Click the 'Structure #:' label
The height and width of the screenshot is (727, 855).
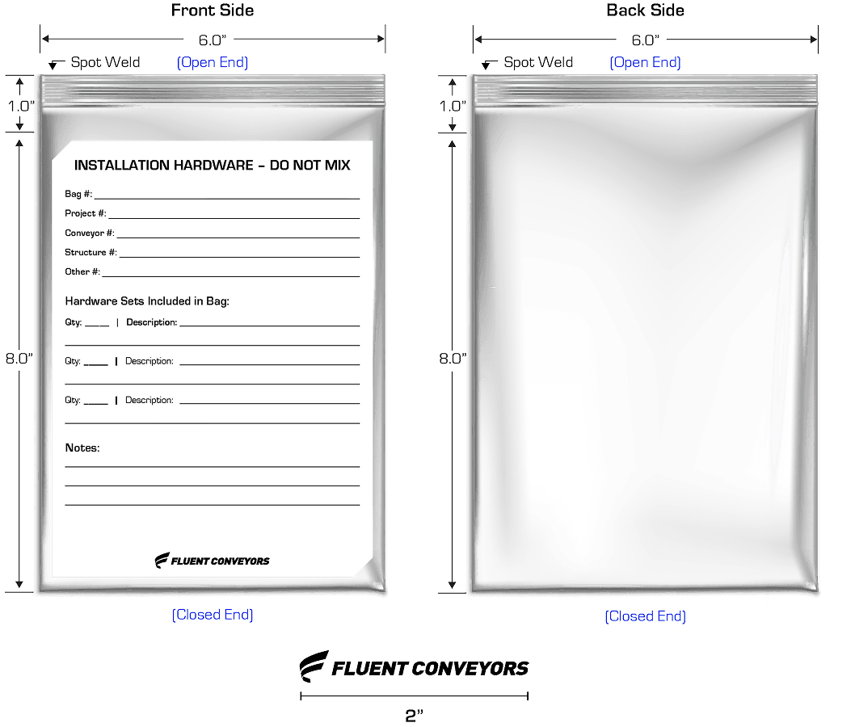pyautogui.click(x=91, y=252)
